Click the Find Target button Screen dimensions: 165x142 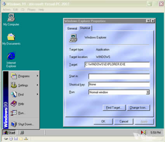114,107
